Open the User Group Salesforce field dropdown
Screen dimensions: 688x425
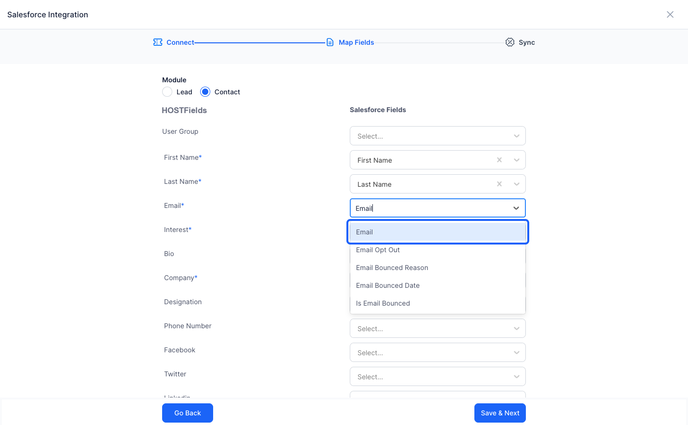(438, 136)
